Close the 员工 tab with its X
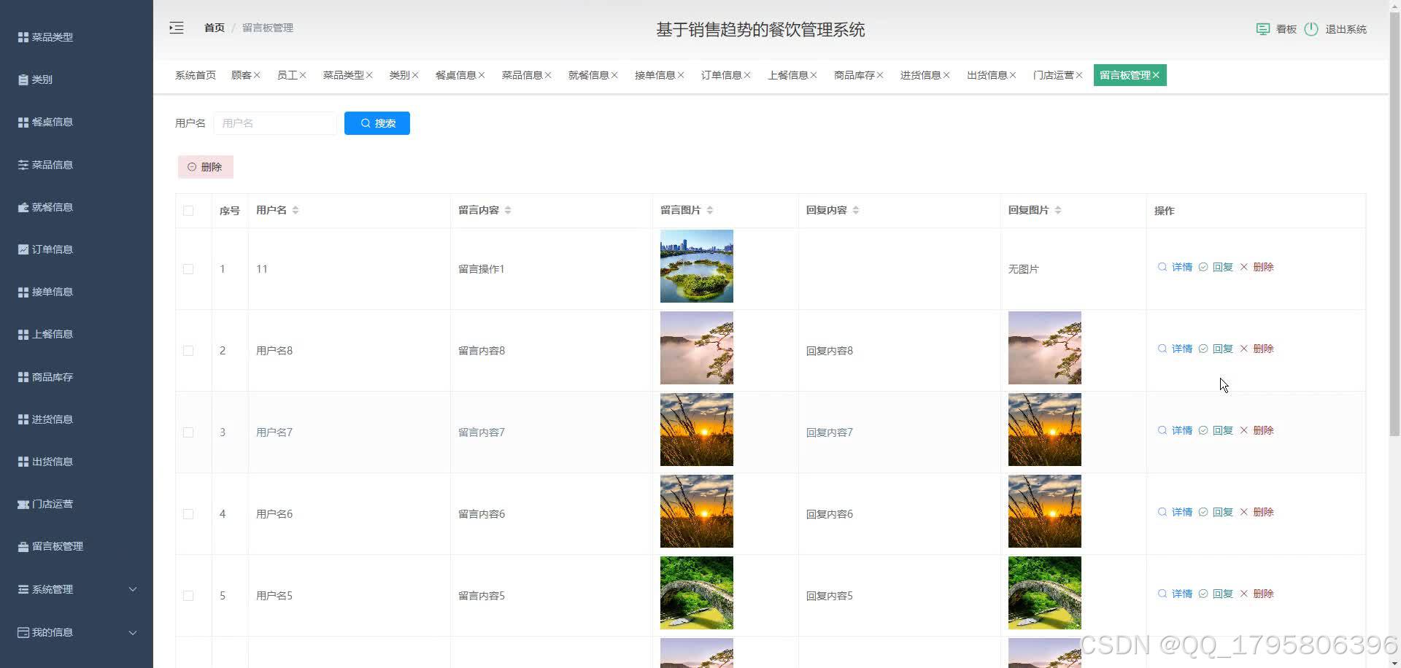1401x668 pixels. point(303,75)
